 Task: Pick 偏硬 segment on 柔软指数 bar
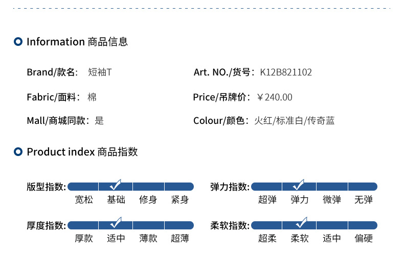click(363, 225)
